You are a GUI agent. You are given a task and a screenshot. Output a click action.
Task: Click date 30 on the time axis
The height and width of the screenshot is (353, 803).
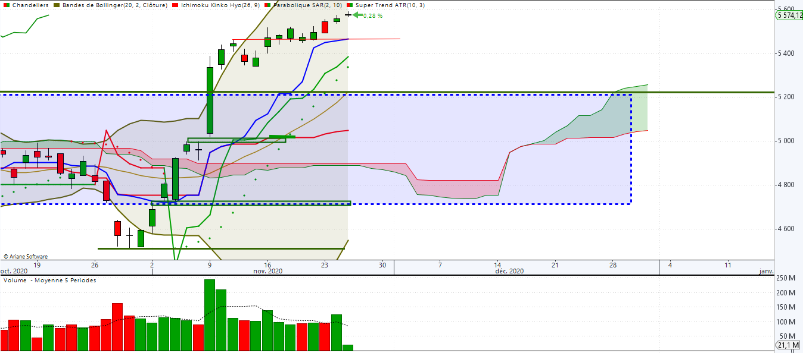pyautogui.click(x=382, y=265)
